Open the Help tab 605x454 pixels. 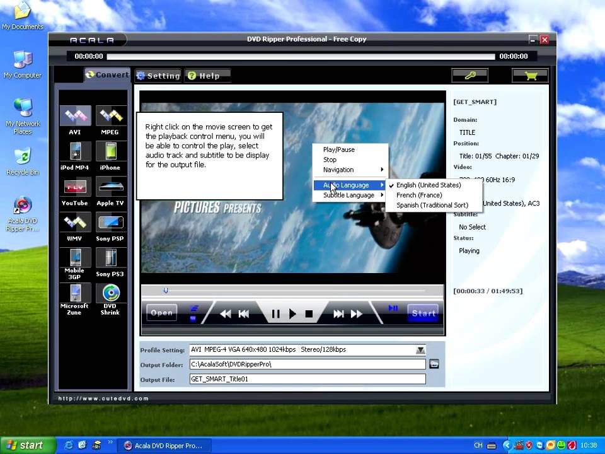point(208,76)
